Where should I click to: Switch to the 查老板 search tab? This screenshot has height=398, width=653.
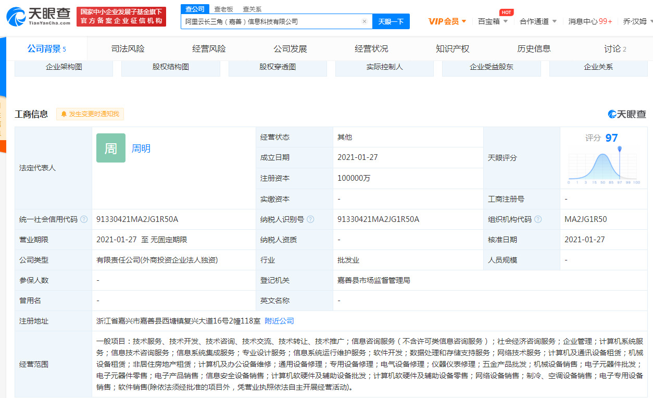point(223,9)
